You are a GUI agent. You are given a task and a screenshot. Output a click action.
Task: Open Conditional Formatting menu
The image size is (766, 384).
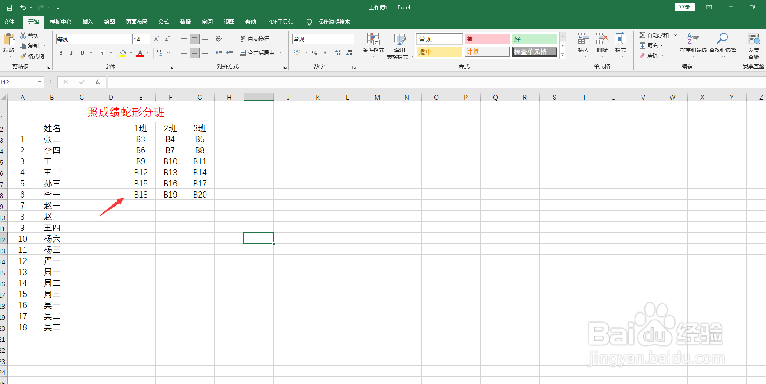[x=373, y=45]
